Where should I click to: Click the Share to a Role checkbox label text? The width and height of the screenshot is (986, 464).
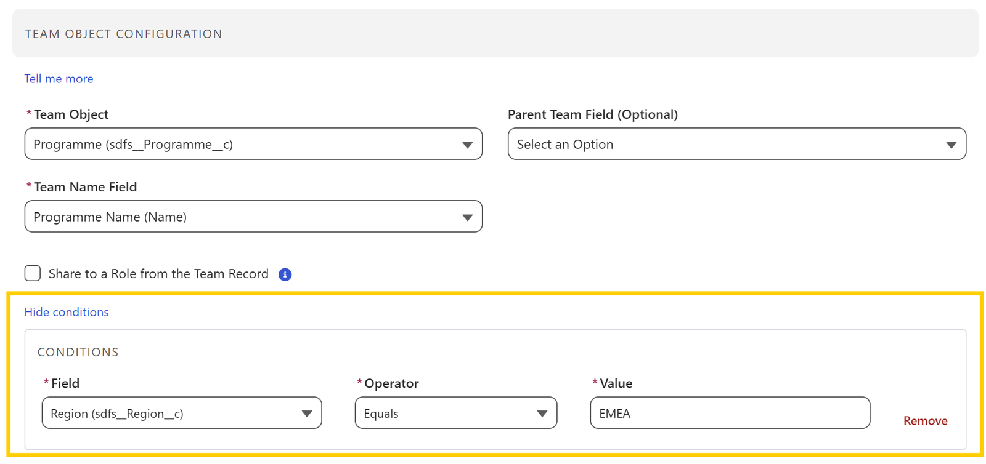point(158,274)
